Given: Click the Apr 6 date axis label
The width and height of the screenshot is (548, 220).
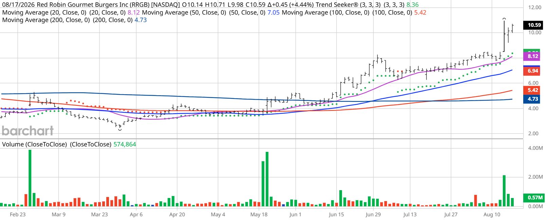Looking at the screenshot, I should point(136,215).
